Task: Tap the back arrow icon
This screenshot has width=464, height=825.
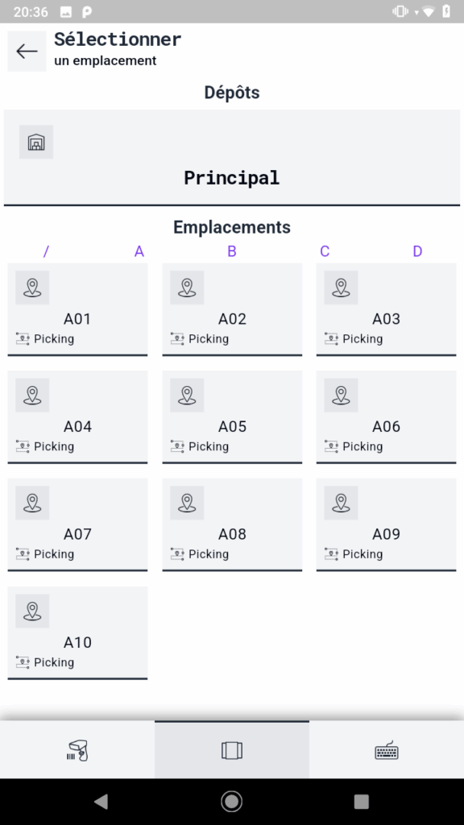Action: pos(27,51)
